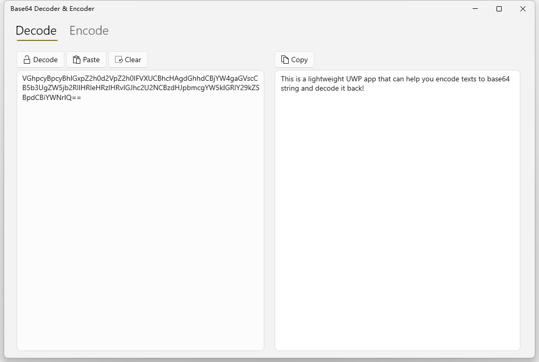Click into the Base64 encoded string text
This screenshot has width=539, height=362.
click(x=140, y=88)
